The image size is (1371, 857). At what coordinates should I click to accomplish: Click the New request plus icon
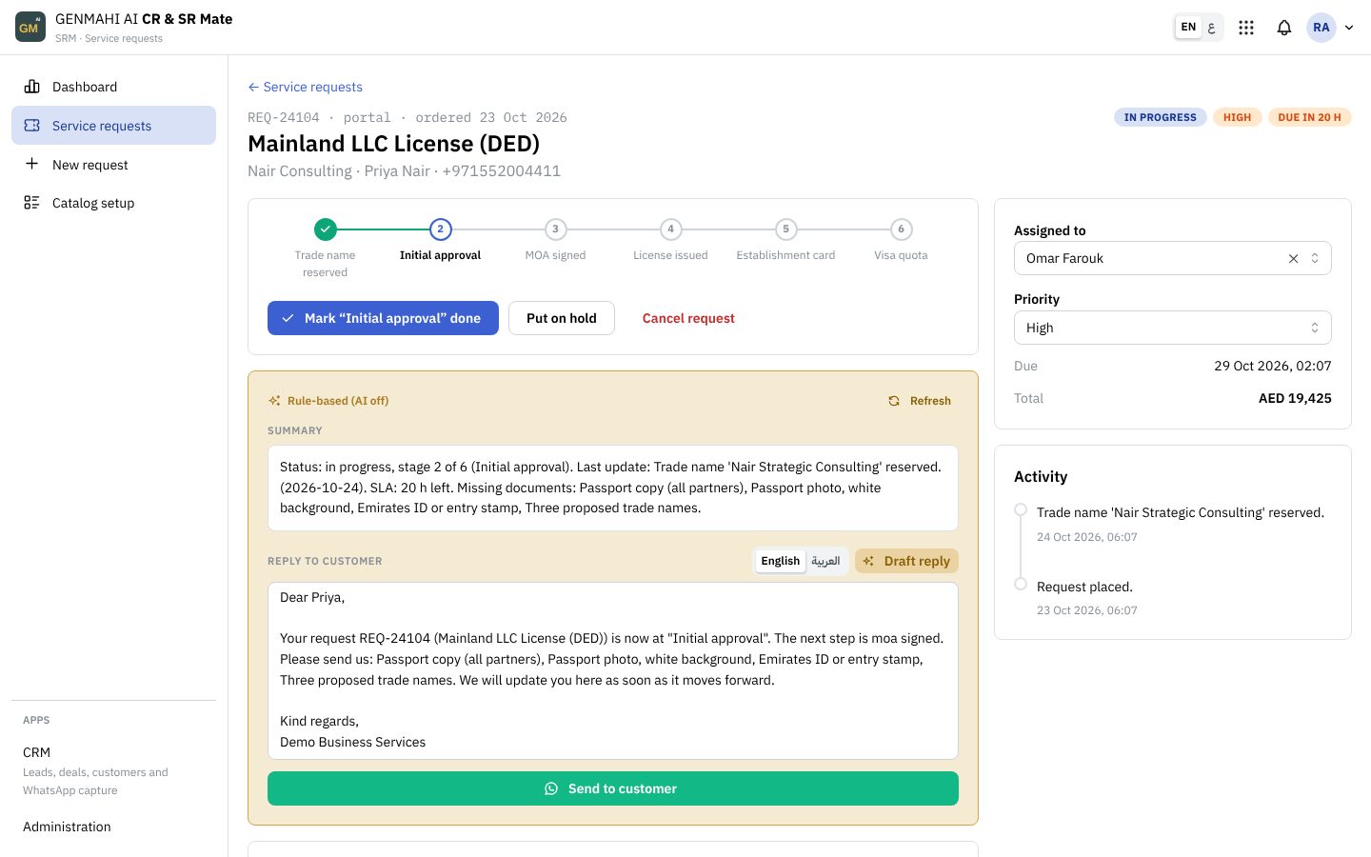point(32,164)
